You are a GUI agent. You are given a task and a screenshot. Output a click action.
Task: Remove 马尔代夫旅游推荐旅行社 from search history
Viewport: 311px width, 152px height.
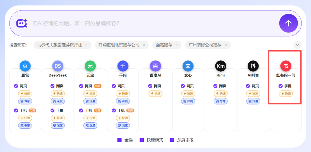pos(86,45)
